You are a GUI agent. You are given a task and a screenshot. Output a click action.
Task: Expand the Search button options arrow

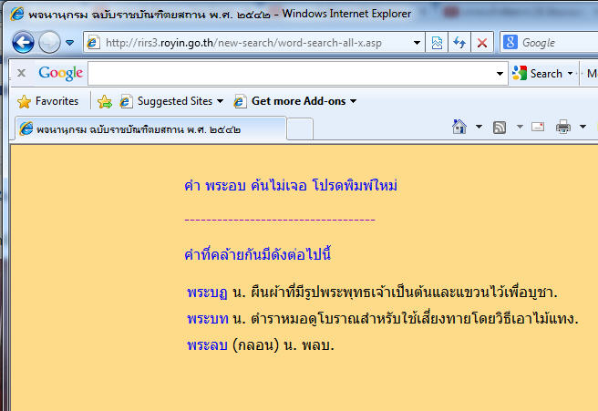570,73
